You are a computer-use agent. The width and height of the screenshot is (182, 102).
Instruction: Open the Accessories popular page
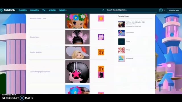pos(130,58)
